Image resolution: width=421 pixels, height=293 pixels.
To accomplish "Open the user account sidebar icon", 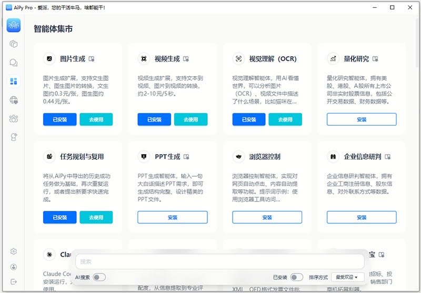I will (x=14, y=267).
